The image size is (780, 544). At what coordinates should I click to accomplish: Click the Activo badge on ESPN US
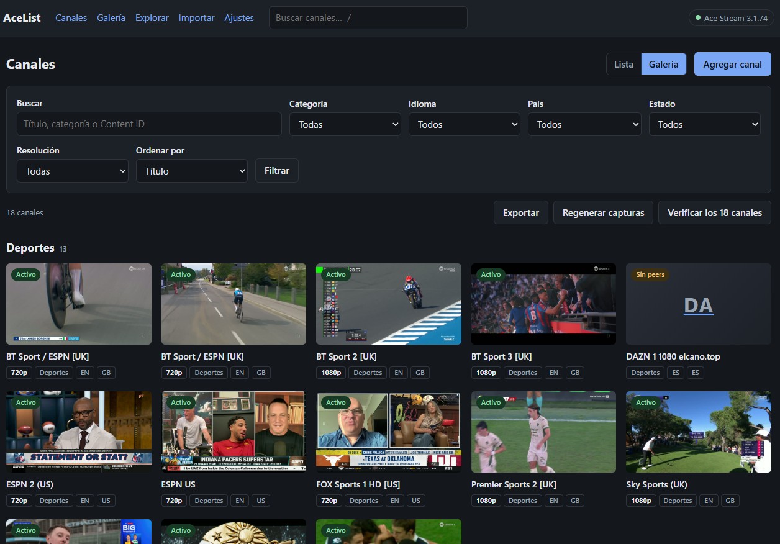pyautogui.click(x=181, y=402)
